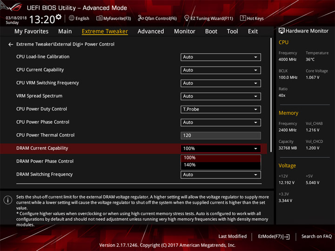Click the EZ Tuning Wizard lightbulb icon
Image resolution: width=335 pixels, height=251 pixels.
[187, 18]
